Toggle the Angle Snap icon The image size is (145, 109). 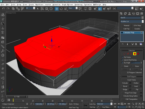[100, 9]
